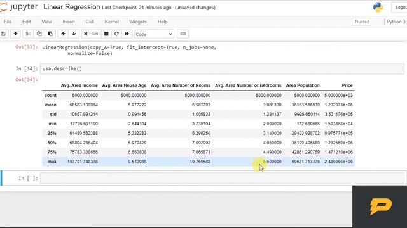Click the Out[33] output prompt
This screenshot has width=407, height=228.
click(x=27, y=47)
